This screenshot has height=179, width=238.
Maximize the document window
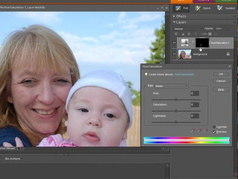pos(162,8)
